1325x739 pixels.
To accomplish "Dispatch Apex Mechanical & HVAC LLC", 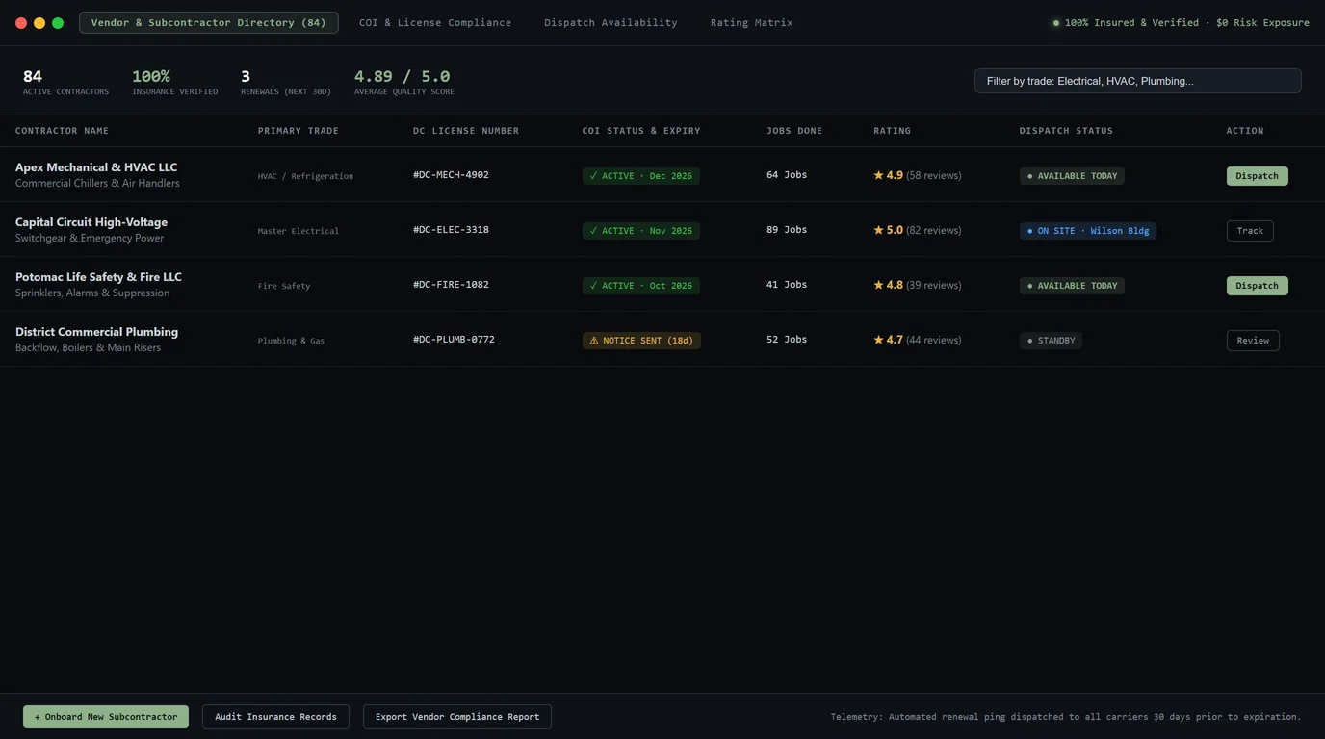I will (1257, 176).
